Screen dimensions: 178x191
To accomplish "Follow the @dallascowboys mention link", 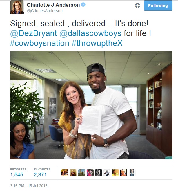I will click(x=90, y=33).
